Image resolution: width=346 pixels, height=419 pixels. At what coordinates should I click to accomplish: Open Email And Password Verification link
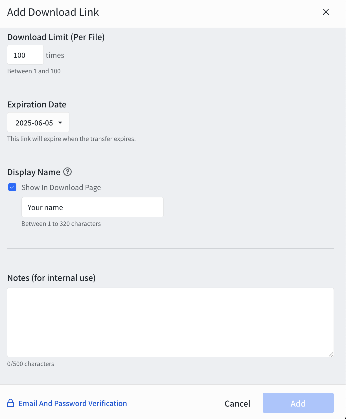coord(73,403)
